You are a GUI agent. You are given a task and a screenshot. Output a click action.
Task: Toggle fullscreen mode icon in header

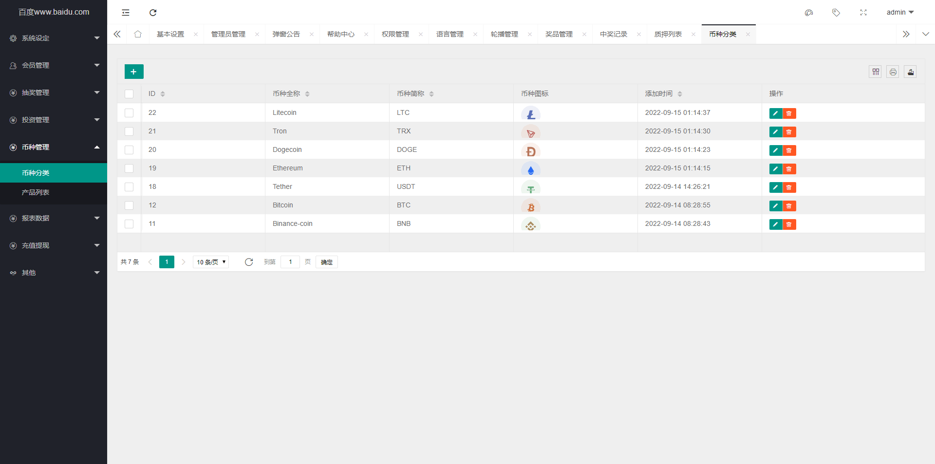(x=863, y=13)
